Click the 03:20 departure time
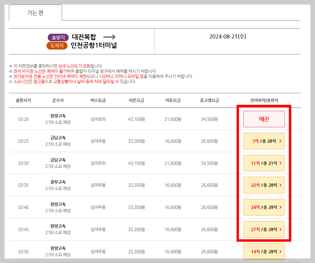 pos(23,119)
